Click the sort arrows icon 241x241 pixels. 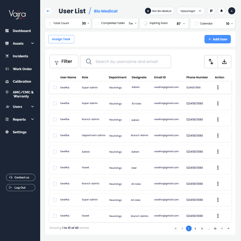(211, 61)
